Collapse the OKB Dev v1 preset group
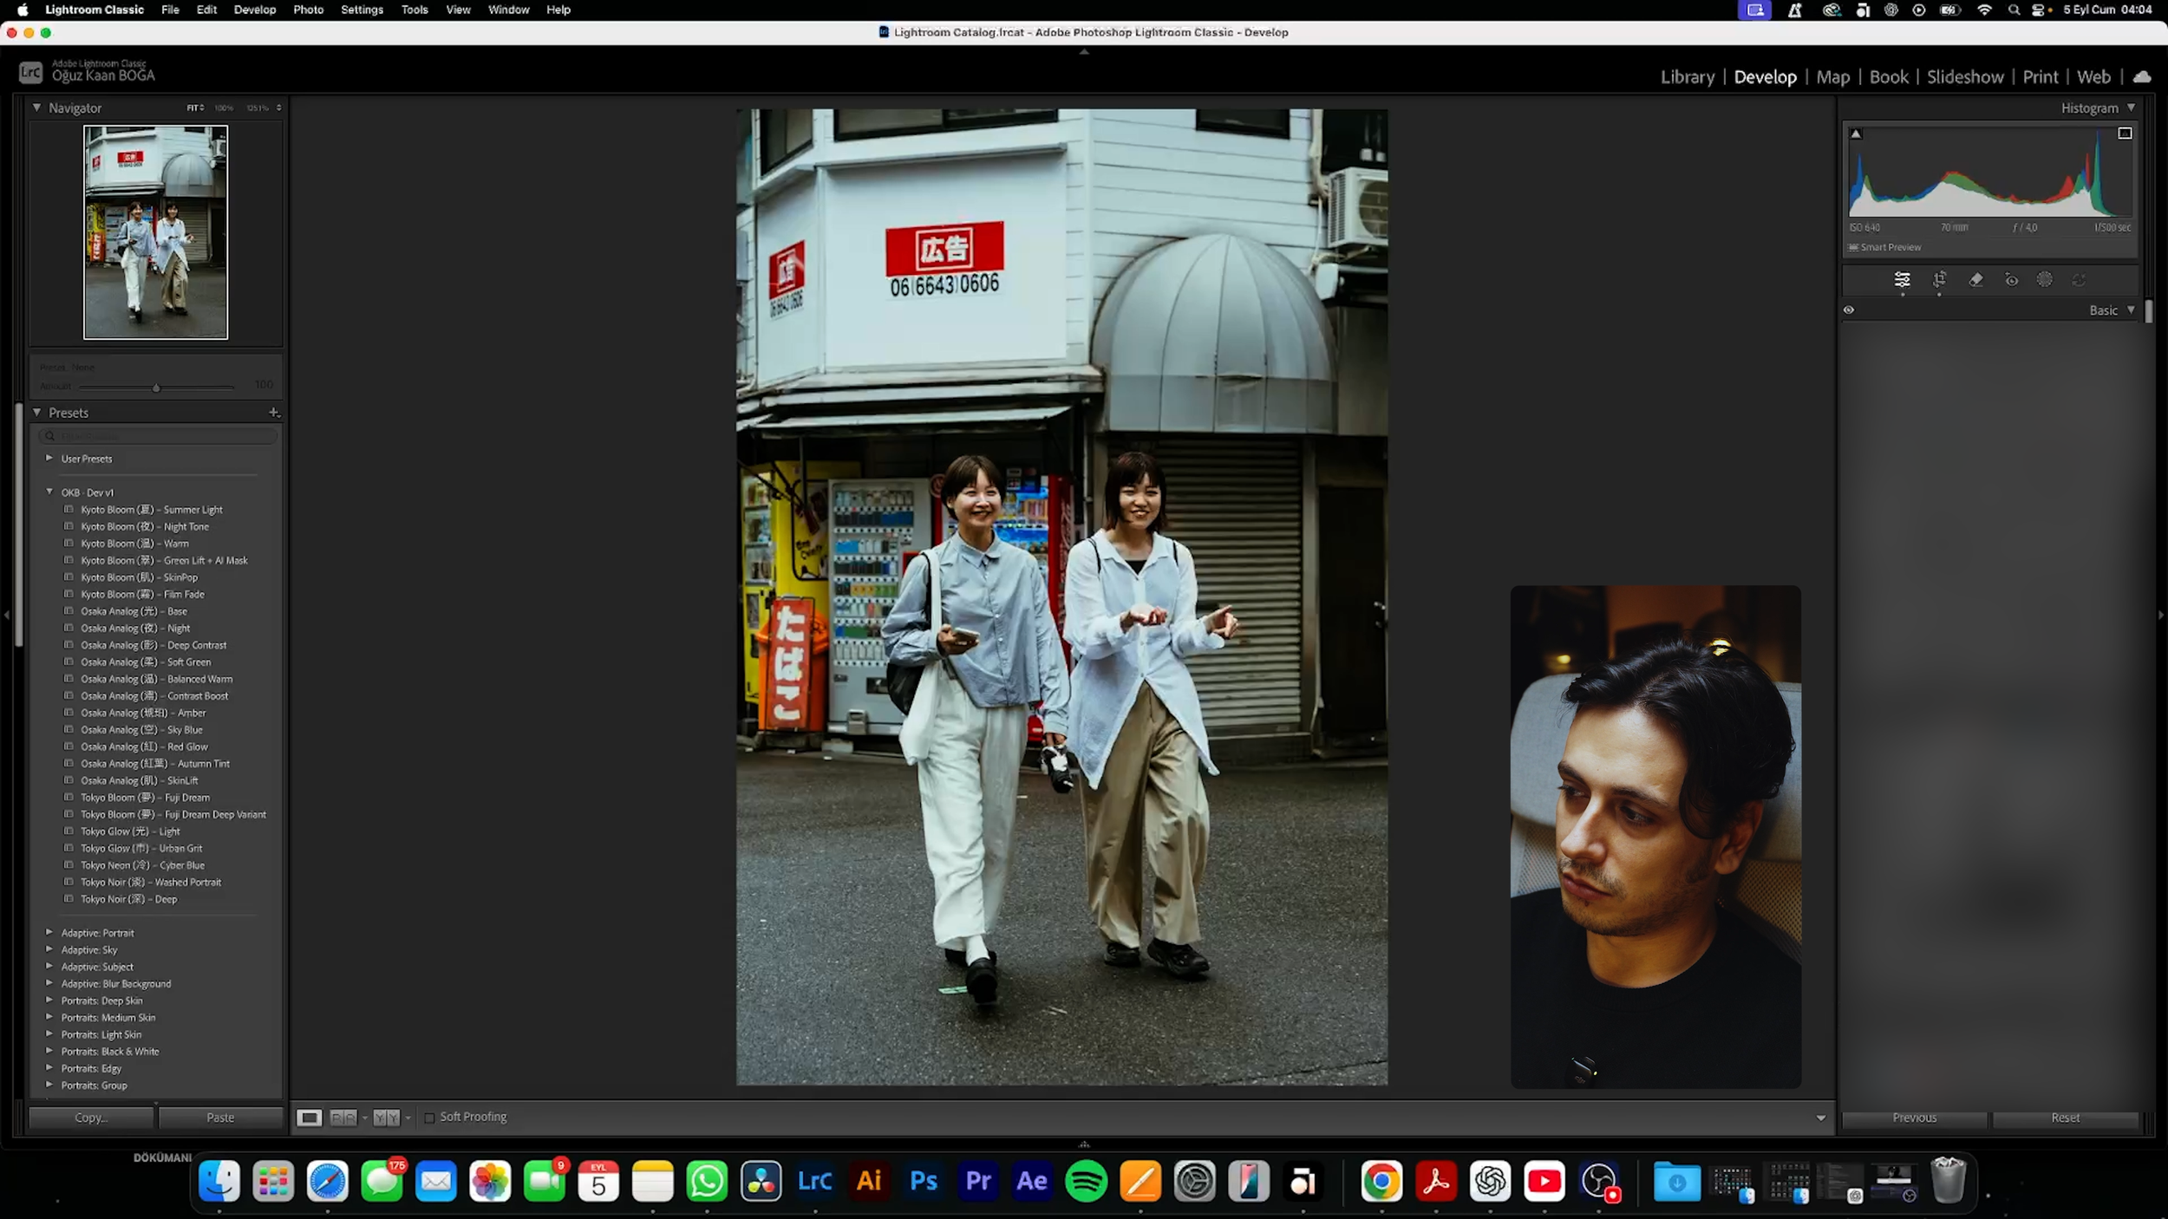The width and height of the screenshot is (2168, 1219). 49,492
